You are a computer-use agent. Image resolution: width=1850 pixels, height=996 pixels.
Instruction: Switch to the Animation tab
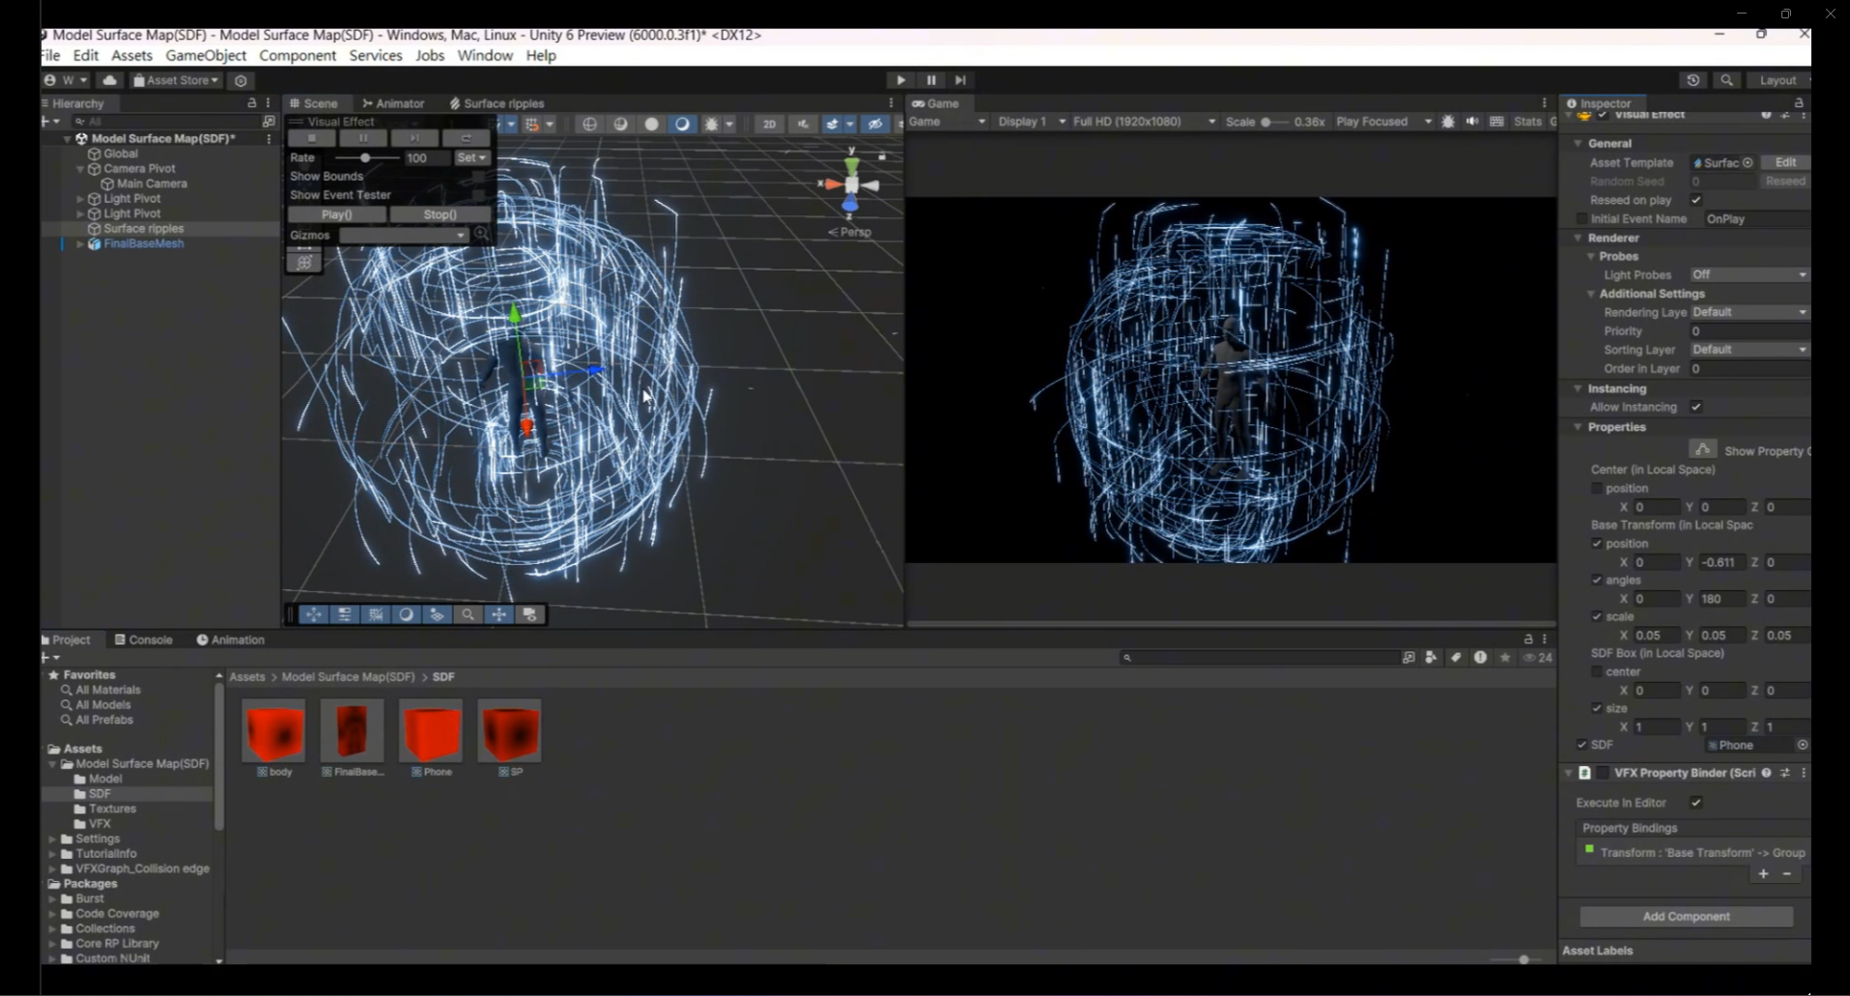(x=230, y=640)
